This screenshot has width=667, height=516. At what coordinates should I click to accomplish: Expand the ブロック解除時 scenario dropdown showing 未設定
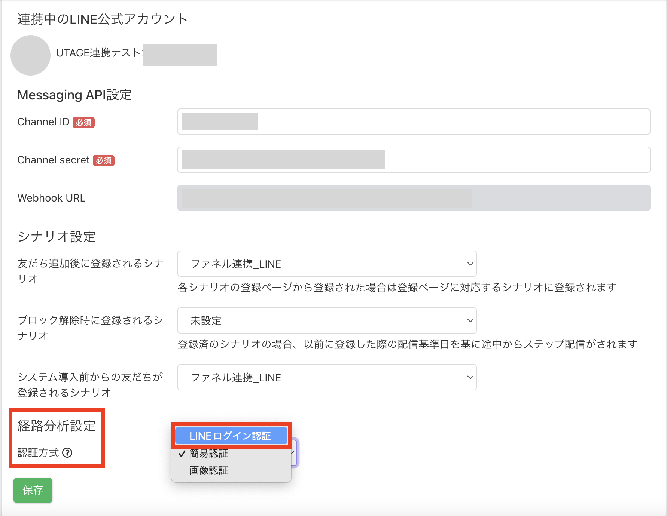click(326, 320)
